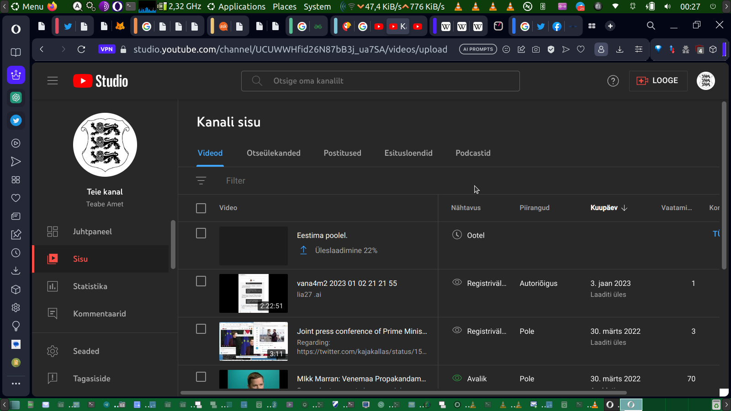Click the horizontal scrollbar under the video table
This screenshot has height=411, width=731.
pyautogui.click(x=403, y=393)
